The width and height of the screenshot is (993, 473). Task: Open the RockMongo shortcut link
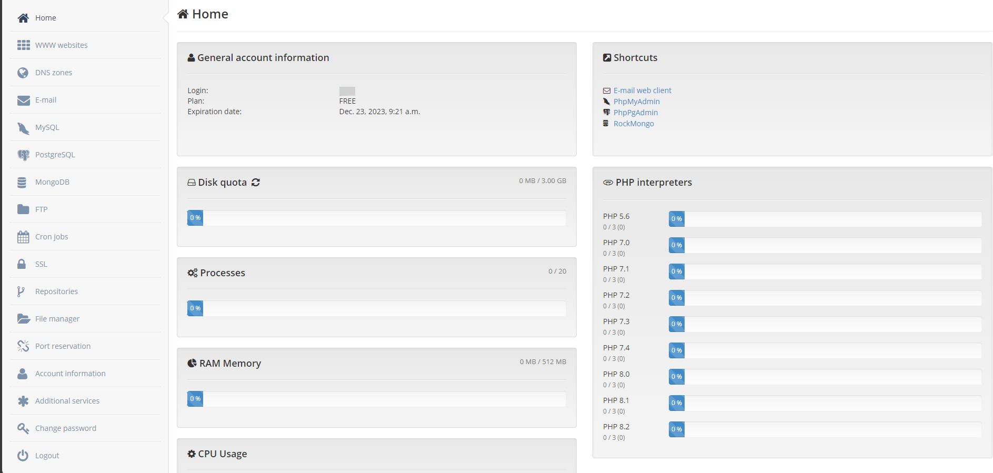coord(634,124)
